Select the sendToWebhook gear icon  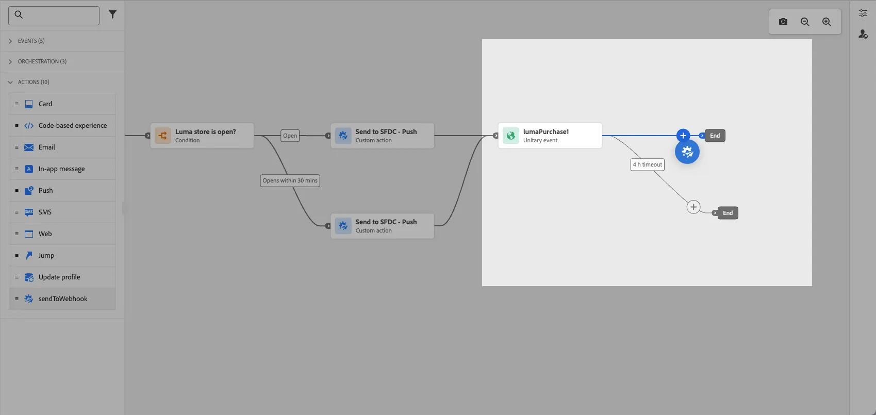tap(29, 299)
